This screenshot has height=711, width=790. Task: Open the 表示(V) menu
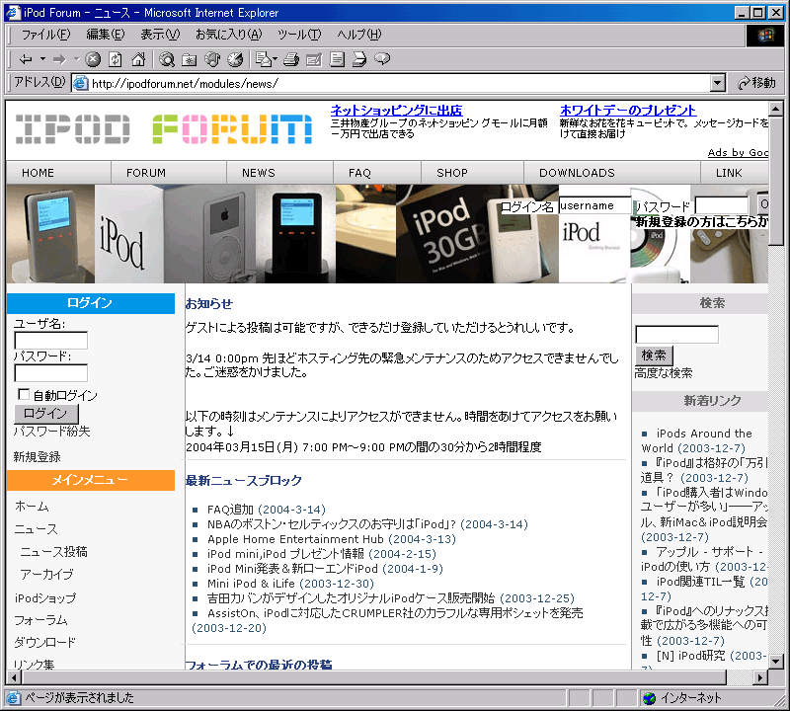[160, 35]
